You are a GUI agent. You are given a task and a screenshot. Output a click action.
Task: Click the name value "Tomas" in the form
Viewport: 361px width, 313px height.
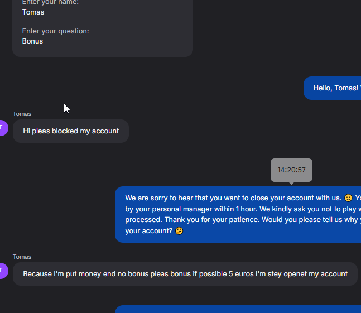[33, 12]
